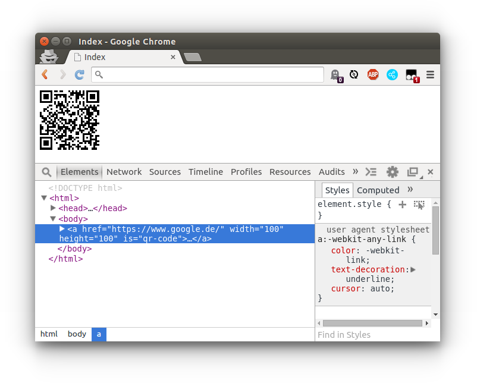Close the DevTools panel
The image size is (477, 383).
pos(431,172)
